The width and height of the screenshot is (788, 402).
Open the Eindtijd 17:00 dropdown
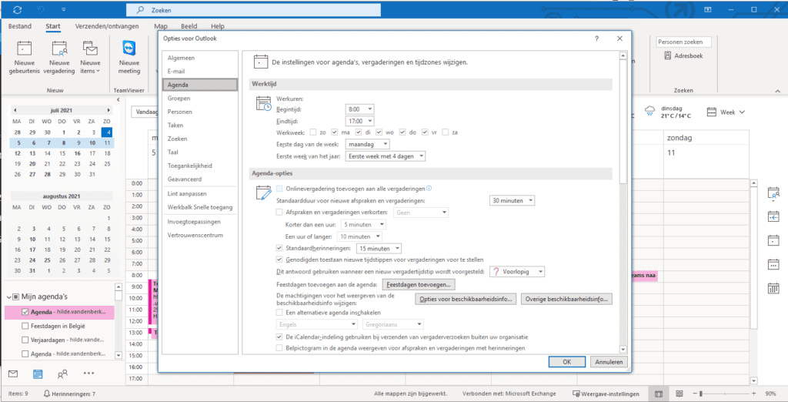(x=360, y=121)
